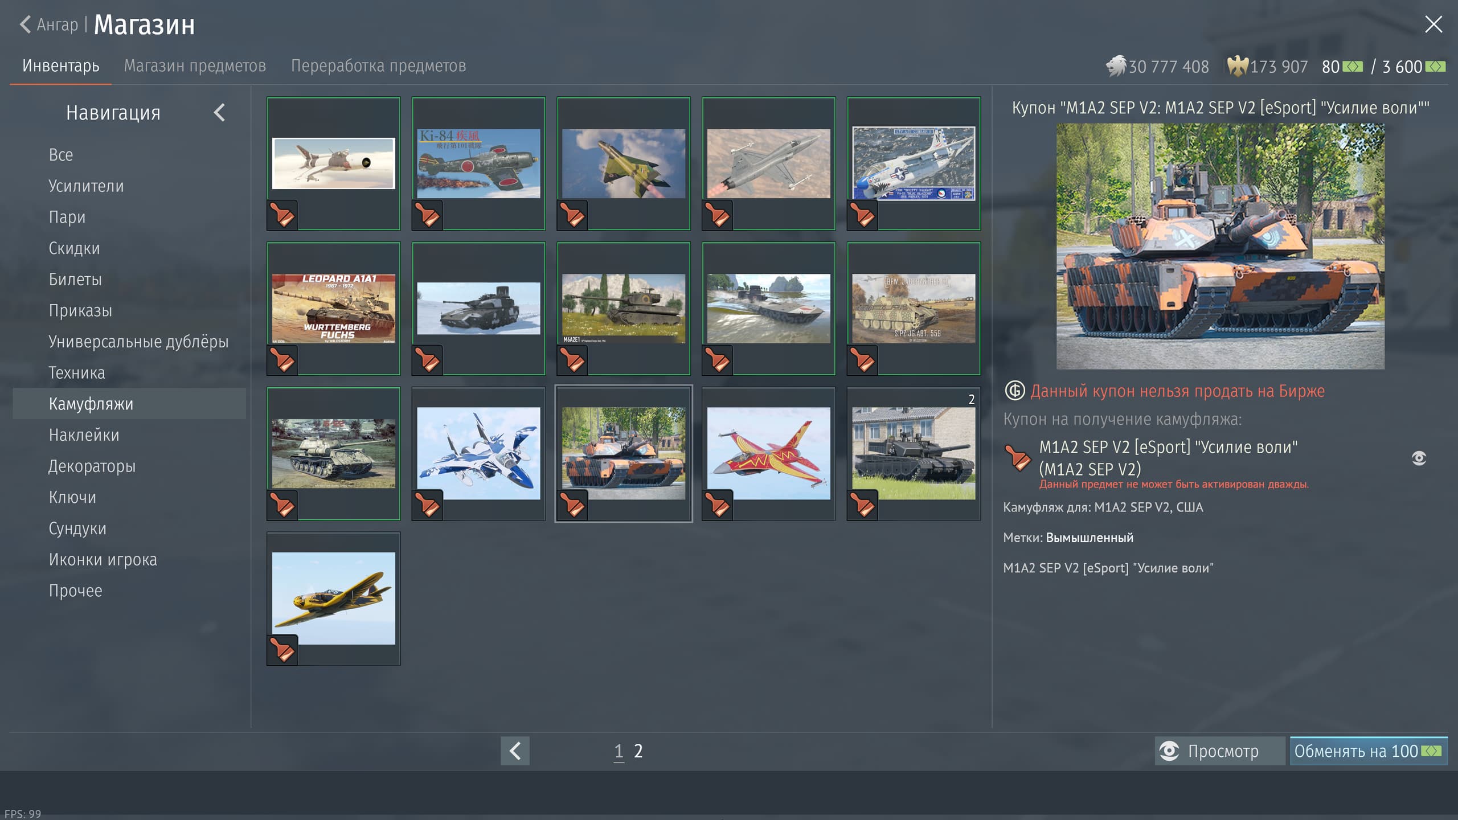
Task: Select the Наклейки category in the navigation
Action: pyautogui.click(x=84, y=435)
